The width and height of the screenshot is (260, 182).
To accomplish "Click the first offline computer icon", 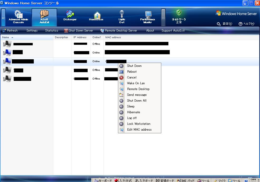I will point(7,44).
